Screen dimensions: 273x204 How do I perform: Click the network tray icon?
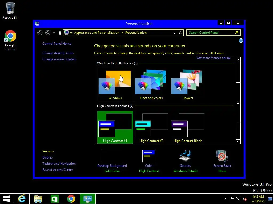click(x=238, y=199)
